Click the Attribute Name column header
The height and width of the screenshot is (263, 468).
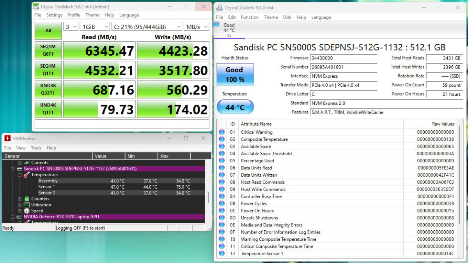(321, 124)
